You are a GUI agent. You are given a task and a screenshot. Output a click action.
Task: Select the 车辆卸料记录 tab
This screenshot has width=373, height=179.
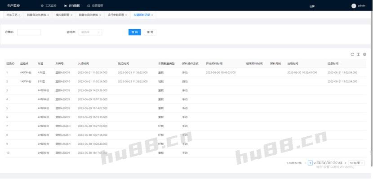[x=142, y=15]
